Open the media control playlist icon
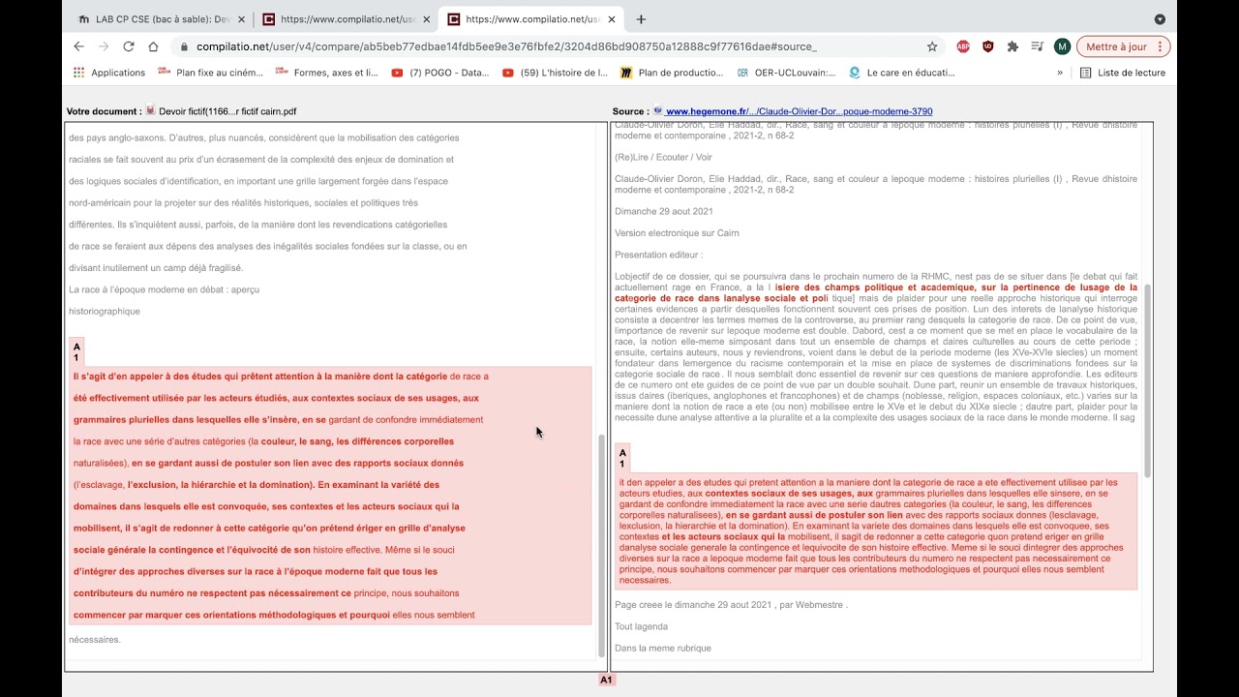1239x697 pixels. (1037, 46)
